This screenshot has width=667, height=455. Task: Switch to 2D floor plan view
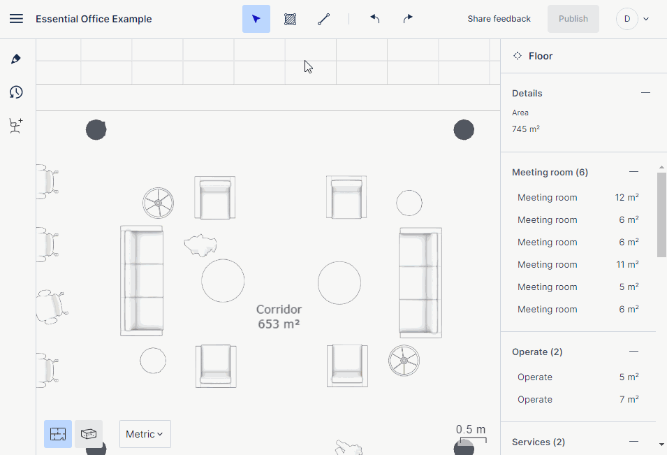(x=57, y=434)
